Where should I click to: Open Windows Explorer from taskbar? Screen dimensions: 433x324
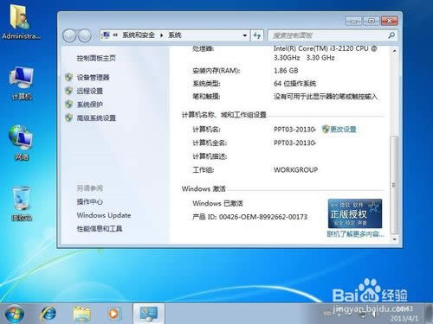(81, 314)
